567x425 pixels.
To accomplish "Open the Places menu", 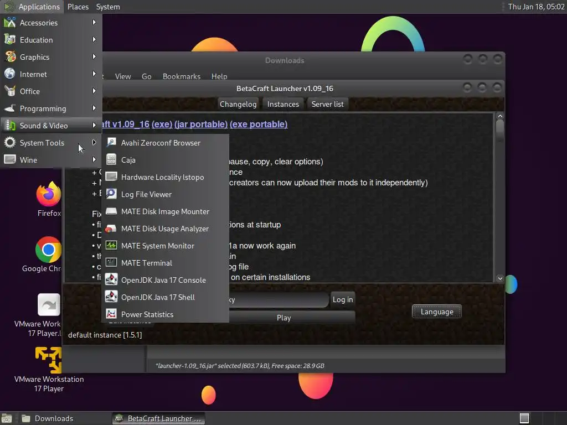I will (78, 7).
